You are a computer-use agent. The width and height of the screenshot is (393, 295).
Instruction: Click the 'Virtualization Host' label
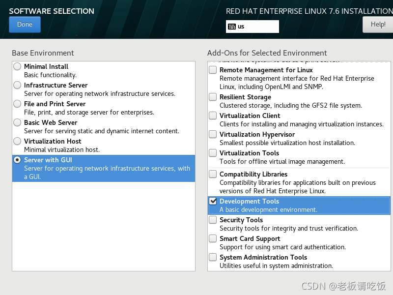coord(53,141)
